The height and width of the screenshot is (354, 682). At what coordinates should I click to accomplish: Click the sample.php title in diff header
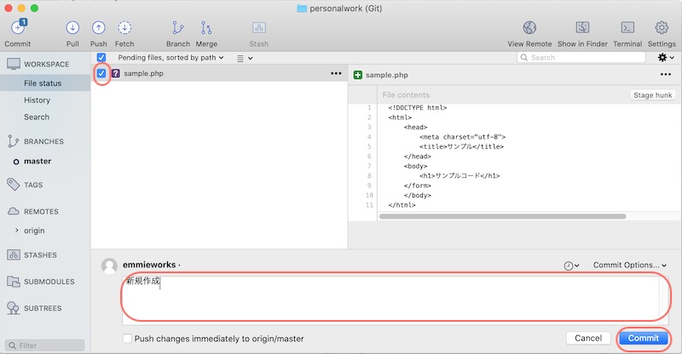[x=387, y=75]
